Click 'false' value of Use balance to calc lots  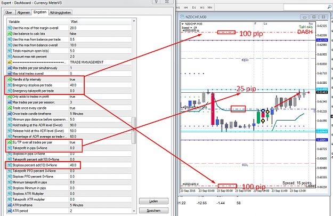pyautogui.click(x=73, y=34)
